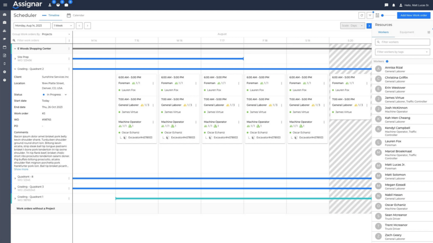Open the chat messages icon in the top bar

tap(386, 5)
